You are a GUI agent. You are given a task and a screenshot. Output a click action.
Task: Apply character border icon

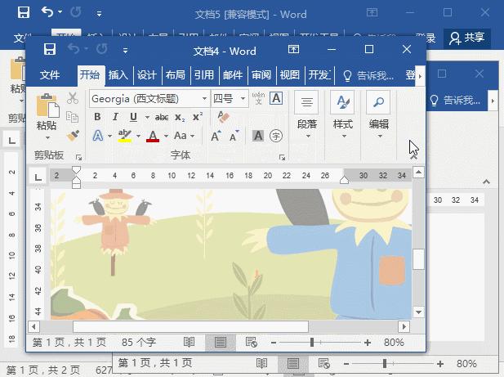tap(276, 98)
